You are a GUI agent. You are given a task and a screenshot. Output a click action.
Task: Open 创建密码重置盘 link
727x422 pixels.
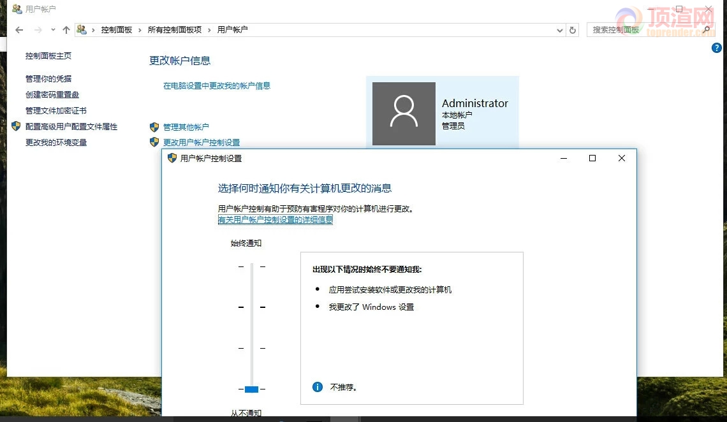[52, 94]
